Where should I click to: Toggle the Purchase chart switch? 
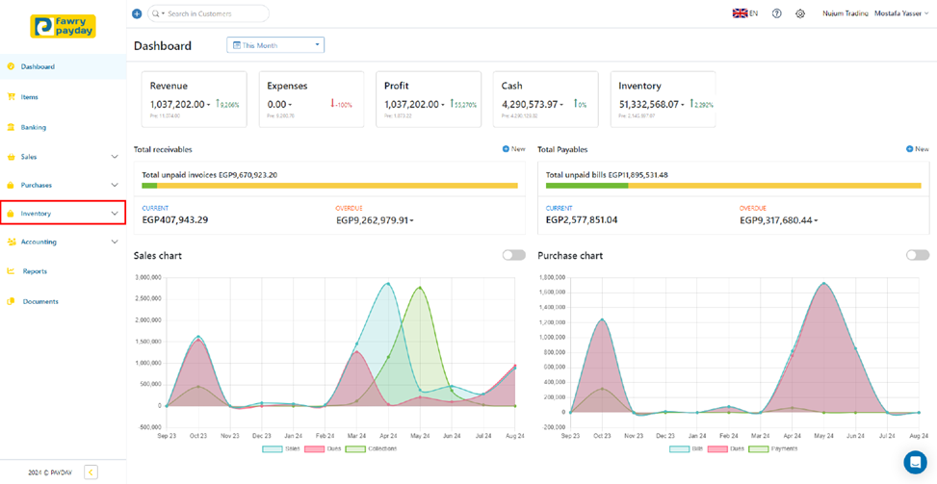tap(917, 255)
